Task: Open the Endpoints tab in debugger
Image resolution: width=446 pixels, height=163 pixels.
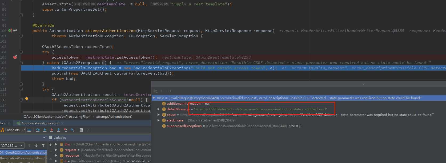Action: [x=10, y=130]
